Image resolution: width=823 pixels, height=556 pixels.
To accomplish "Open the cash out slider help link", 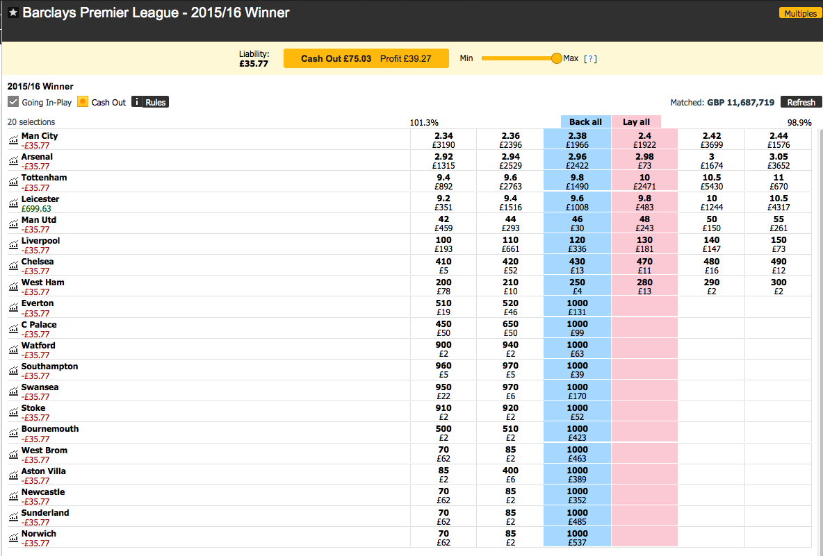I will [590, 59].
